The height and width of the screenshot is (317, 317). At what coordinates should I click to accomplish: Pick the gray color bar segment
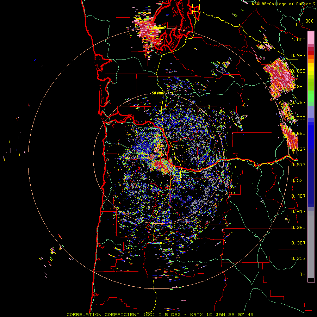(311, 245)
